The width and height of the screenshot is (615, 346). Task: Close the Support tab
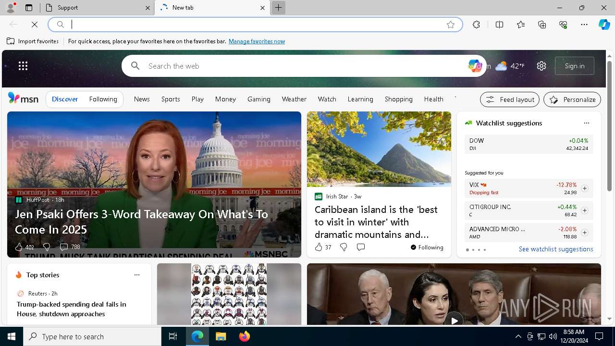tap(148, 8)
